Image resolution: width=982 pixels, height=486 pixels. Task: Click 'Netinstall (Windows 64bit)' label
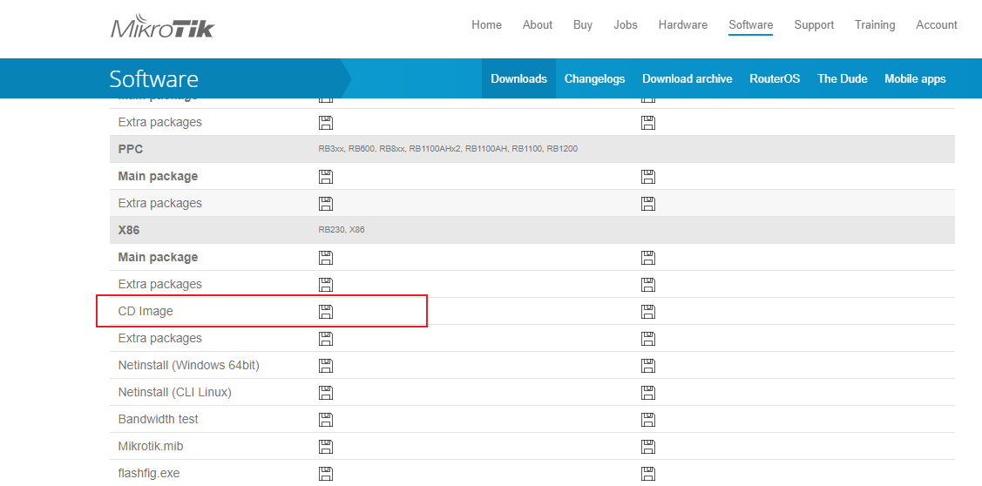(188, 365)
